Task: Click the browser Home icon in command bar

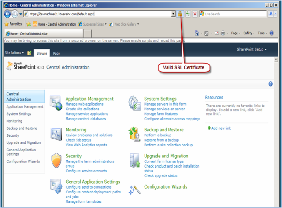Action: click(197, 33)
